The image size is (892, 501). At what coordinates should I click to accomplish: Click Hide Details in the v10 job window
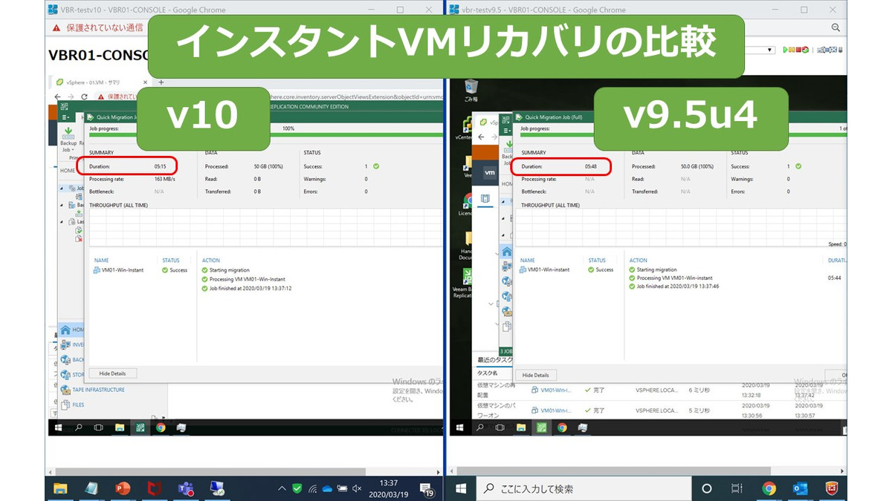112,373
